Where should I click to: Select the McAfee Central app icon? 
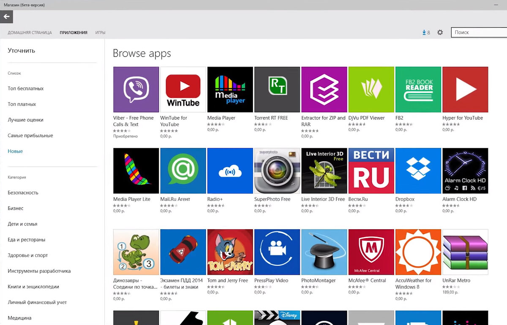(371, 252)
